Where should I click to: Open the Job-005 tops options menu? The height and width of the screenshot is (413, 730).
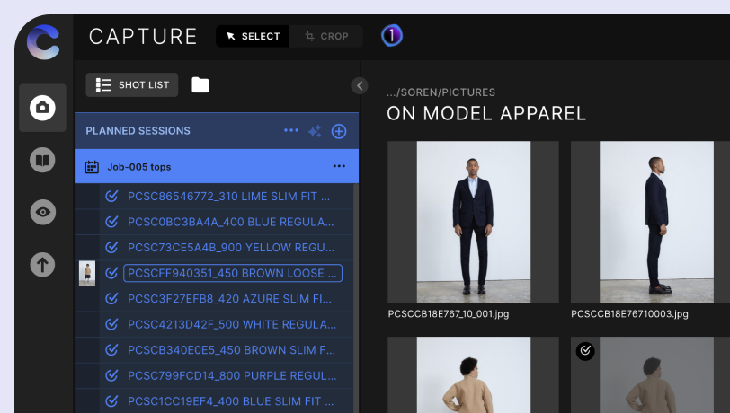pos(339,166)
